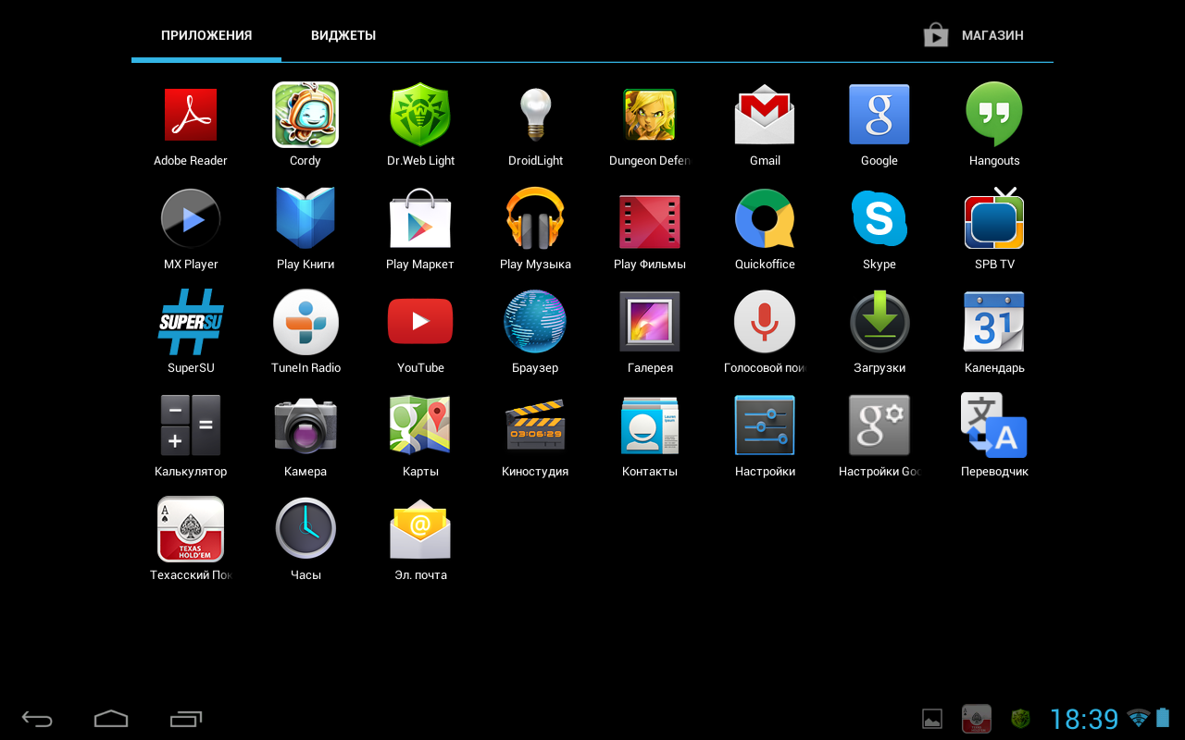The image size is (1185, 740).
Task: Open the Skype app
Action: [879, 218]
